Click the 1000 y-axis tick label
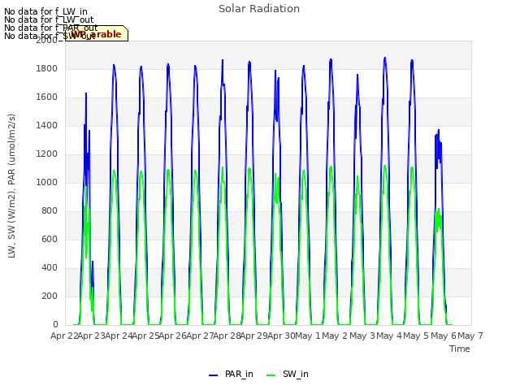Viewport: 520px width, 390px height. [x=47, y=182]
